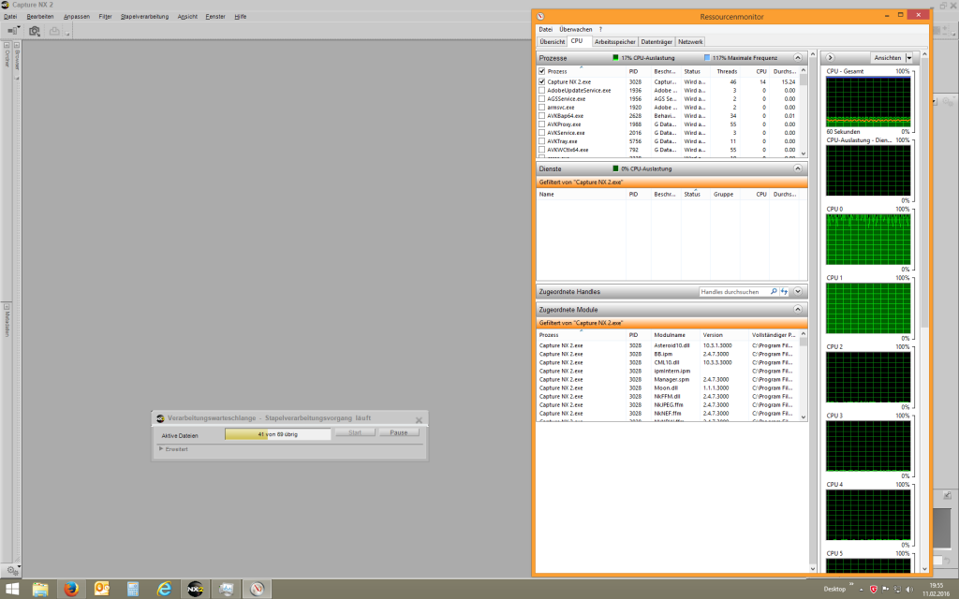This screenshot has width=959, height=599.
Task: Click search magnifier in Handles durchsuchen box
Action: tap(774, 292)
